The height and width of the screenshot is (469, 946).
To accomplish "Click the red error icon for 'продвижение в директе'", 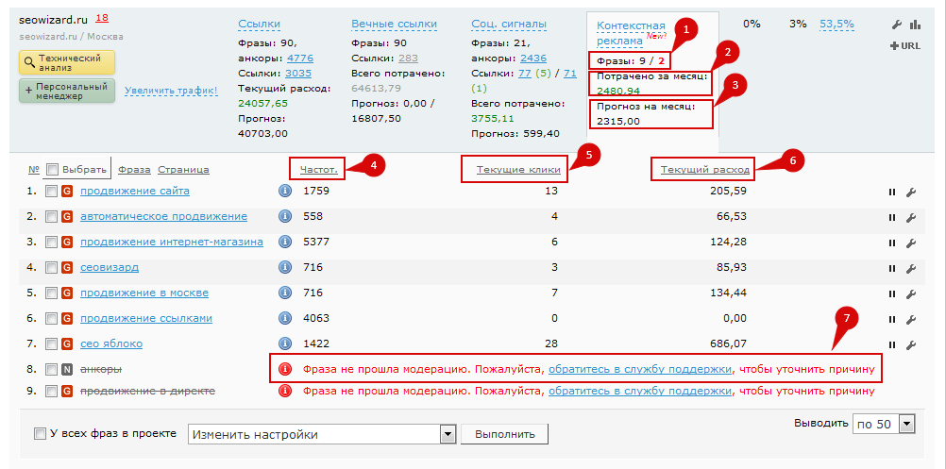I will click(x=285, y=392).
